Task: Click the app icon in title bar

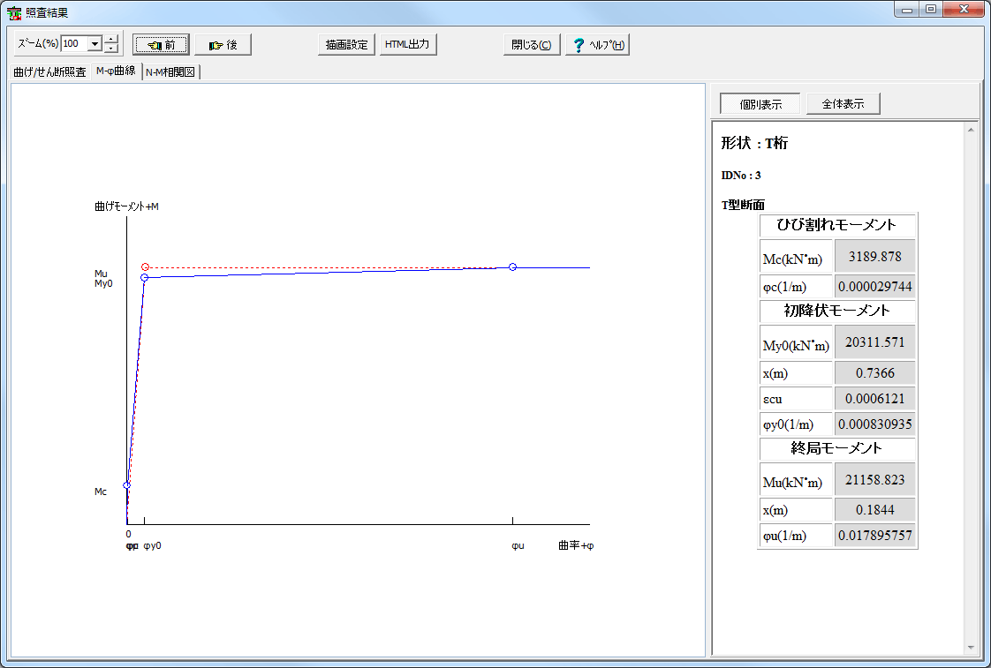Action: (x=14, y=12)
